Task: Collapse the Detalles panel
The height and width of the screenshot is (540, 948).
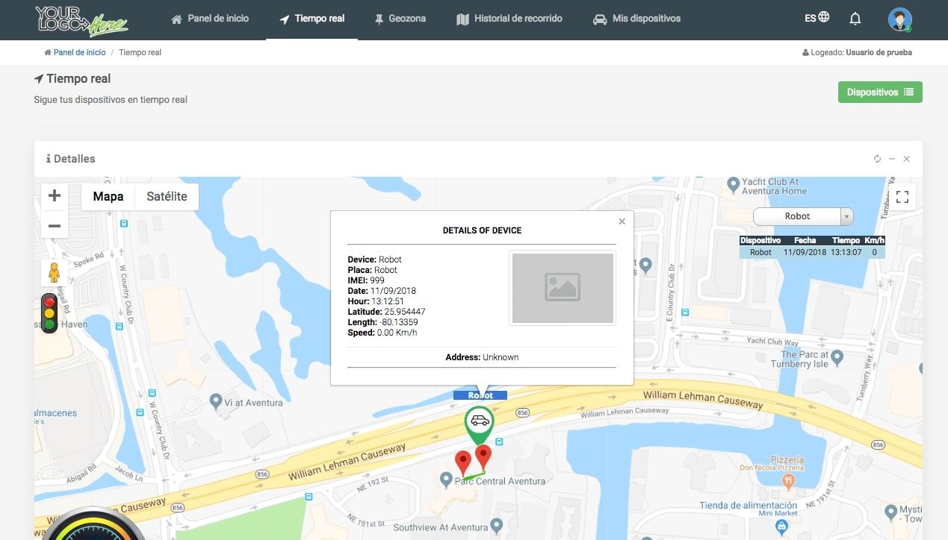Action: pyautogui.click(x=892, y=159)
